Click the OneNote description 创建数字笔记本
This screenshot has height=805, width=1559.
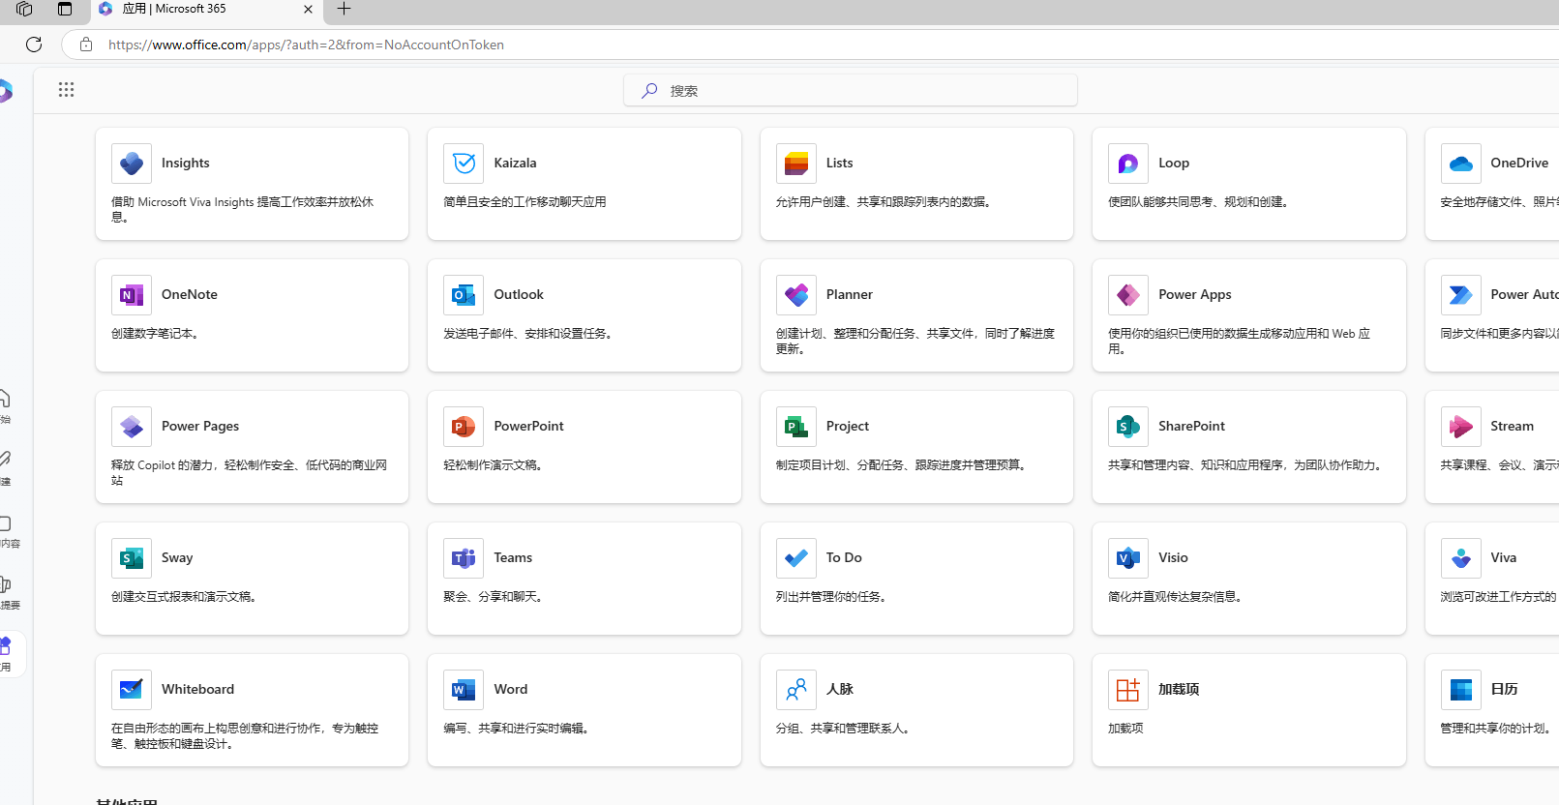pos(157,334)
